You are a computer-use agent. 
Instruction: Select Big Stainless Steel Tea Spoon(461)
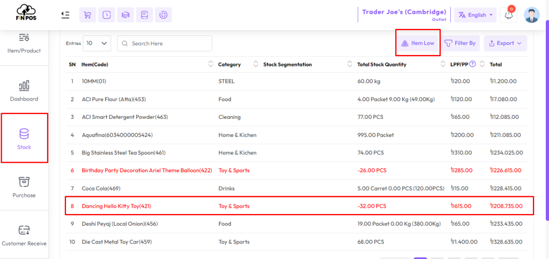(x=124, y=153)
